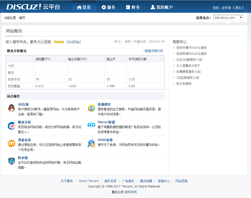Click the 昨日 row label

point(11,73)
